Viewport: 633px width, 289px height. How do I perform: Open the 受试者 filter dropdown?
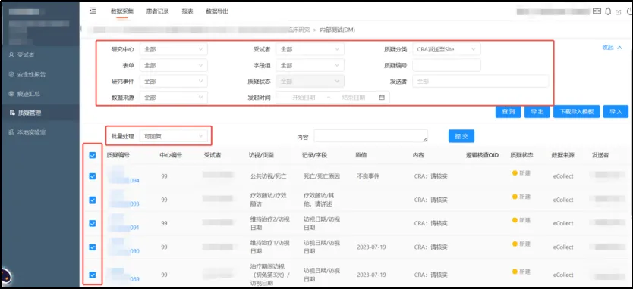(x=310, y=49)
